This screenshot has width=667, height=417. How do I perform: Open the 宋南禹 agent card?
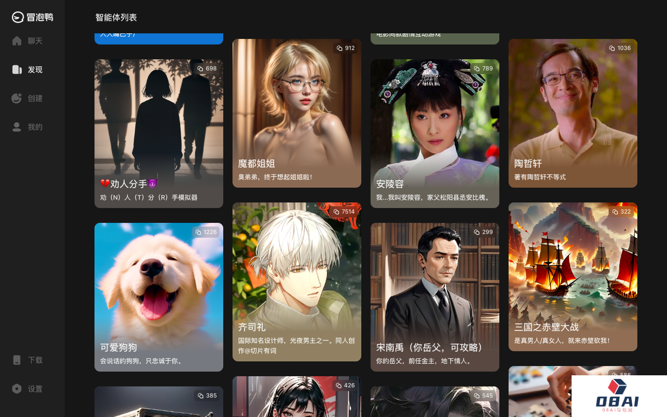[435, 297]
